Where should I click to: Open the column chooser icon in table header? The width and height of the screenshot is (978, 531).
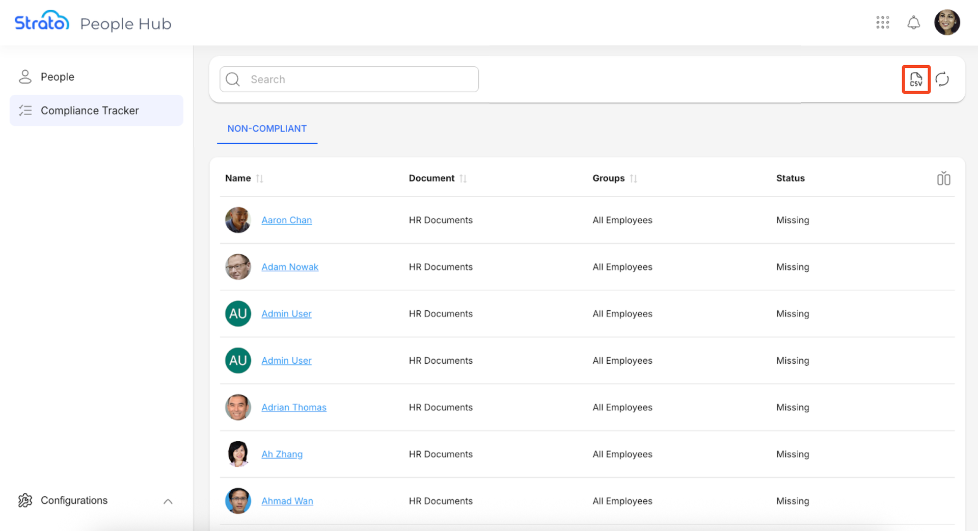(943, 178)
